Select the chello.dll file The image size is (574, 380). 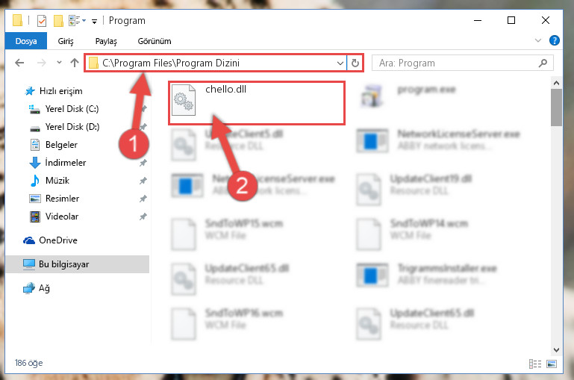pos(257,103)
